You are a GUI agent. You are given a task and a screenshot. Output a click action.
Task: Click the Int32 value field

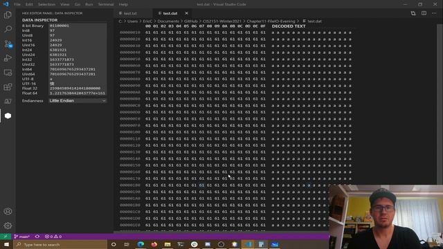(78, 59)
